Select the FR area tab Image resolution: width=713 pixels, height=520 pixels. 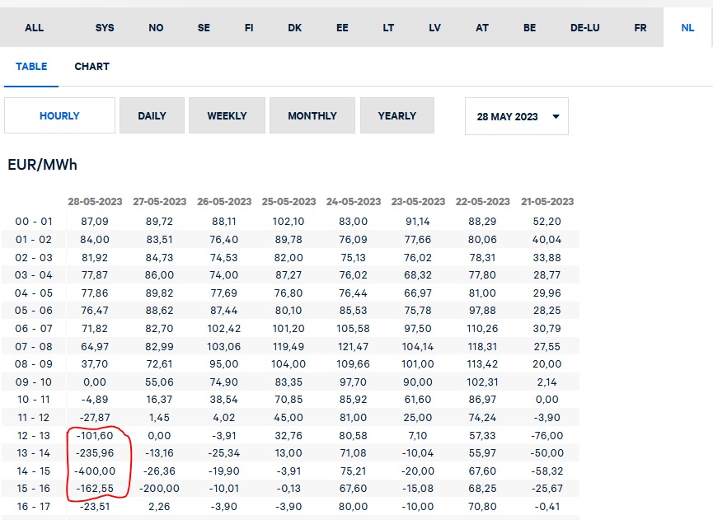point(640,28)
